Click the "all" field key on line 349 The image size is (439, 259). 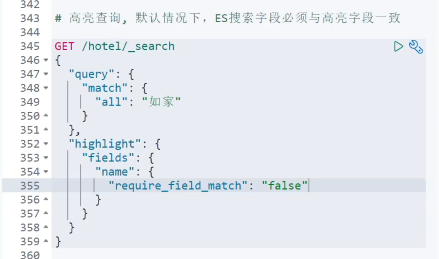pos(111,102)
